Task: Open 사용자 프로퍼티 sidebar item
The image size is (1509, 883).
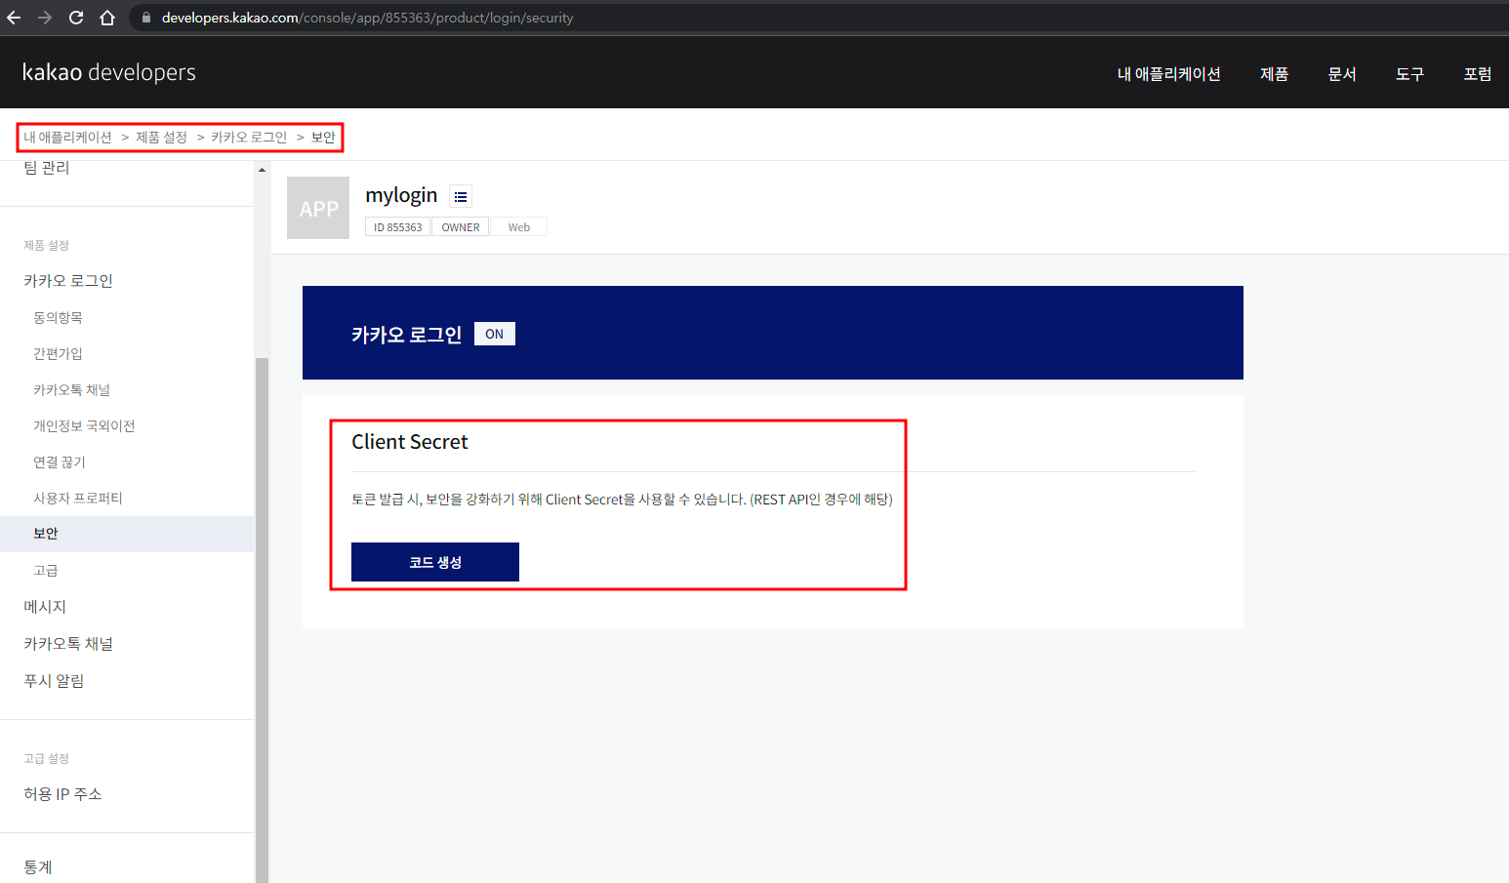Action: click(78, 499)
